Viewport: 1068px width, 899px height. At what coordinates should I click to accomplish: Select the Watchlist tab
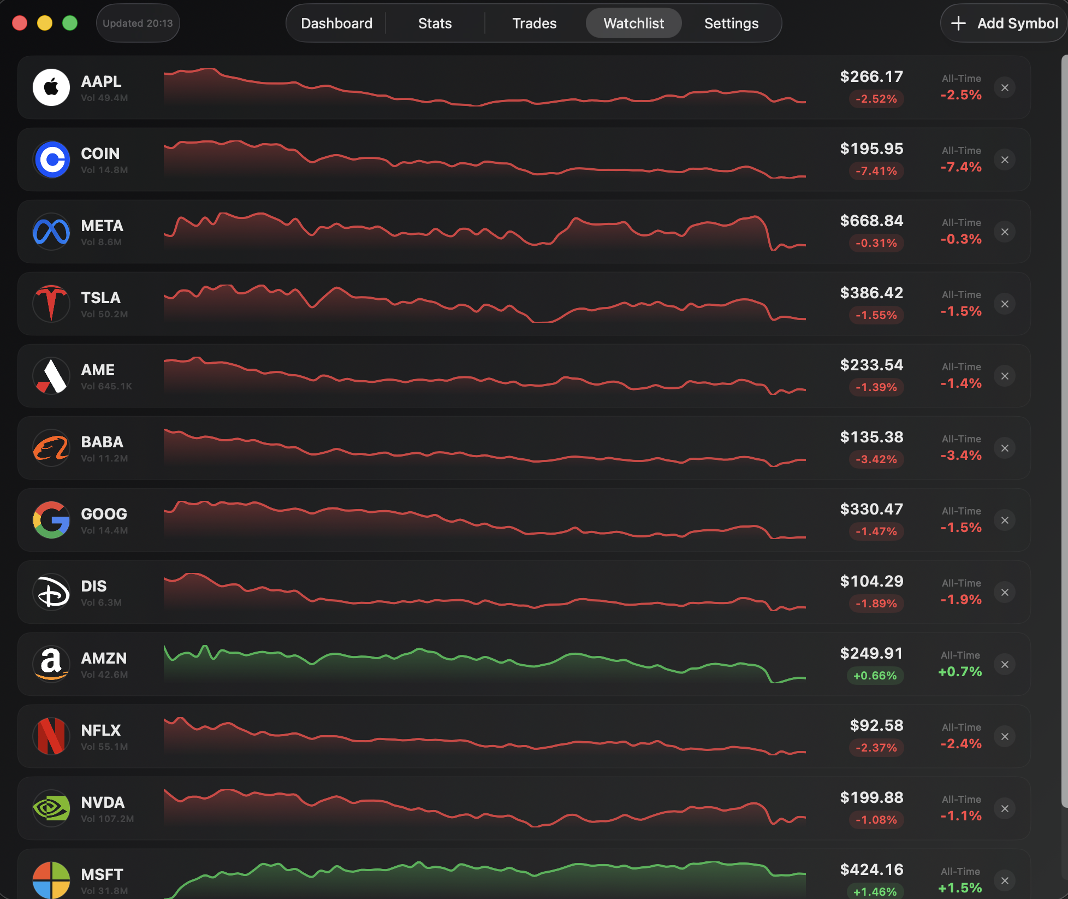pyautogui.click(x=633, y=23)
